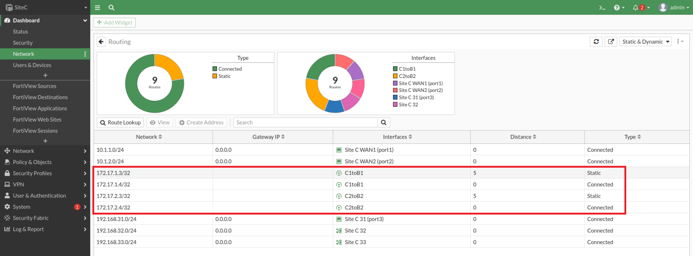Toggle the C1toB1 legend entry in Interfaces chart
693x256 pixels.
pos(404,69)
